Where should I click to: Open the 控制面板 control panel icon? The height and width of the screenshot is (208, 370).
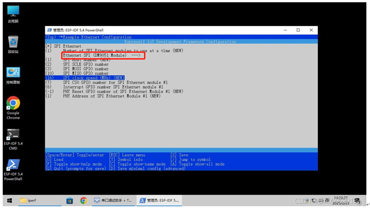(x=13, y=76)
